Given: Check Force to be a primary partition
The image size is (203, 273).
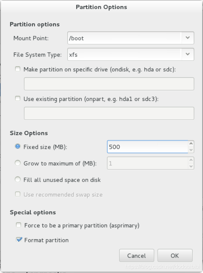Looking at the screenshot, I should pyautogui.click(x=18, y=225).
